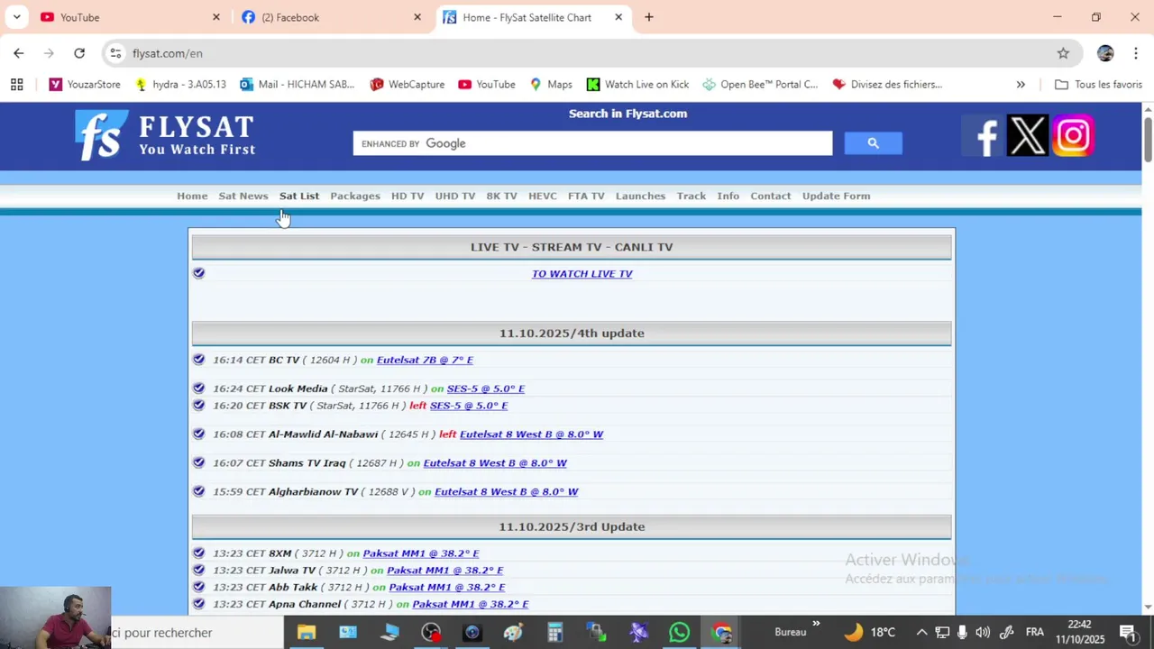
Task: Open Eutelsat 8 West B link for Algharbianow TV
Action: [507, 492]
